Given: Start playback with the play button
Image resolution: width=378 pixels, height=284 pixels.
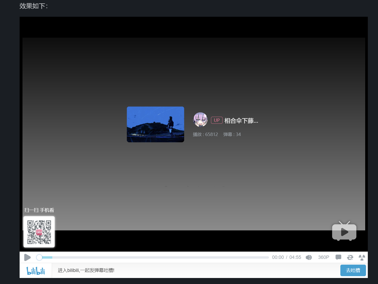Looking at the screenshot, I should (27, 257).
